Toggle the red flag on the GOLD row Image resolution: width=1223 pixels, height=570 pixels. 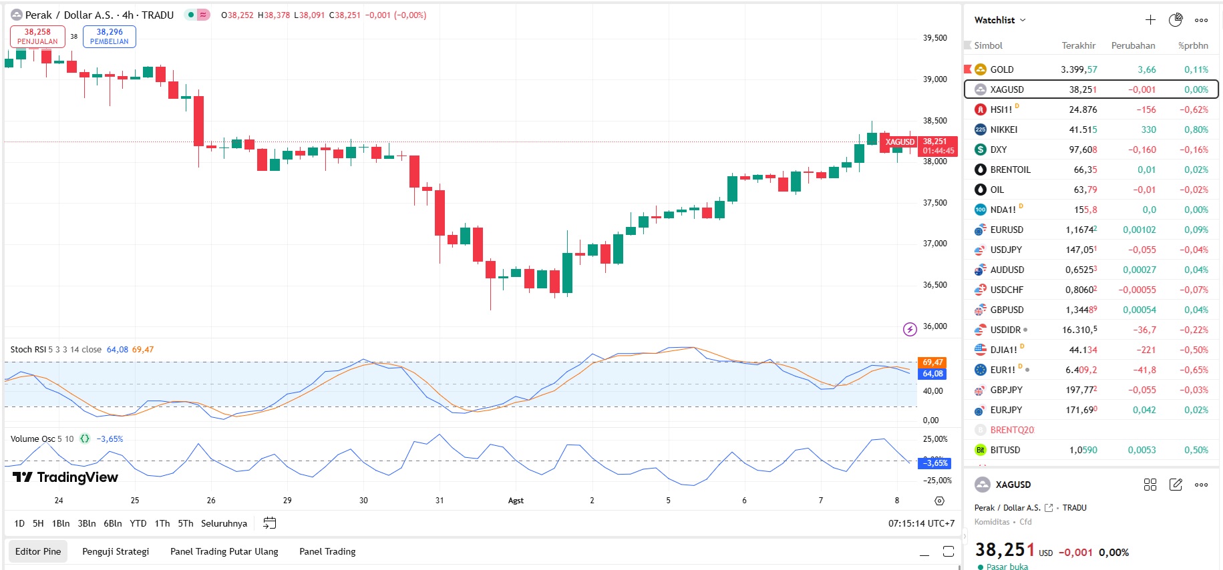(x=967, y=69)
